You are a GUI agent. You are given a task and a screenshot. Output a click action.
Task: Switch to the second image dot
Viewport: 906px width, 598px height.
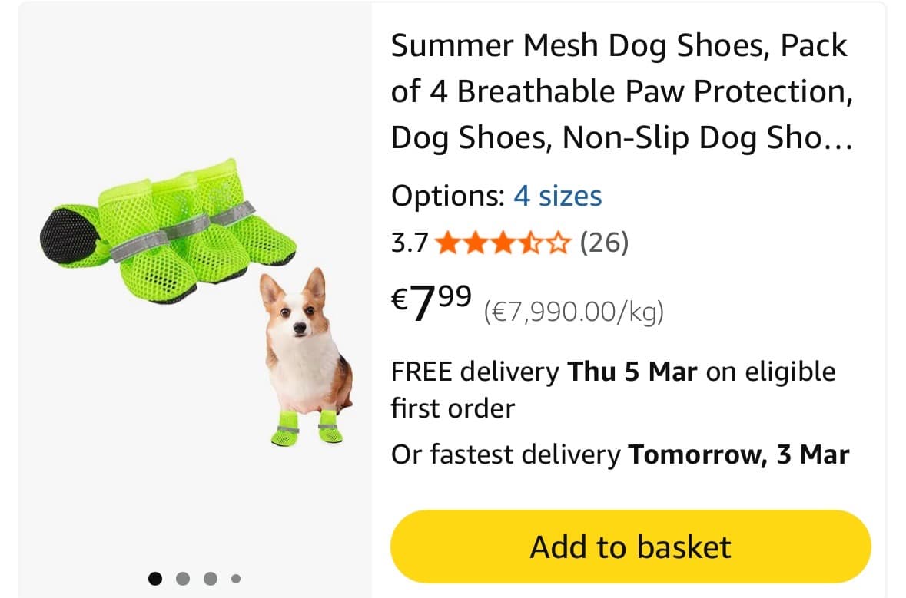coord(183,578)
